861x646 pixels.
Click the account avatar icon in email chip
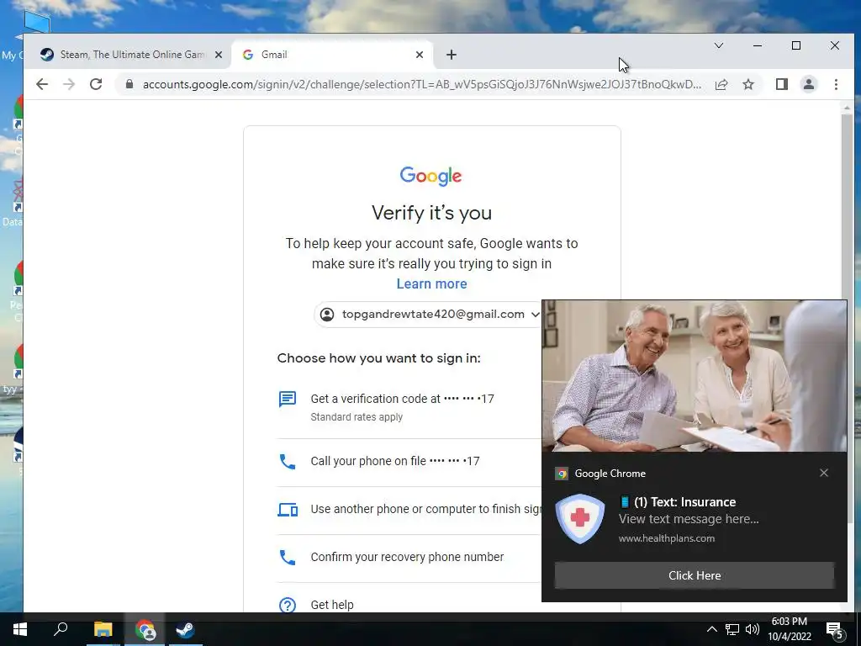tap(327, 315)
